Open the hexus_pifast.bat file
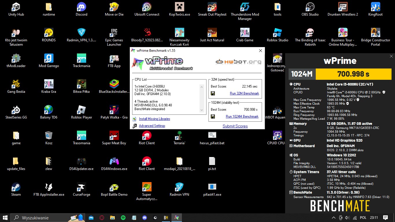This screenshot has height=222, width=395. click(x=212, y=138)
